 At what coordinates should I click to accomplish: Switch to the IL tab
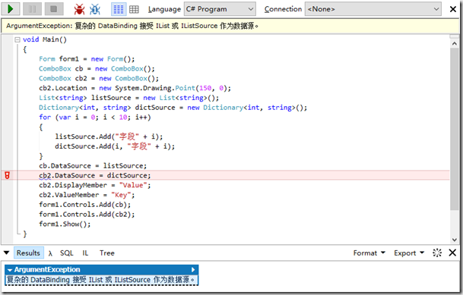(85, 253)
